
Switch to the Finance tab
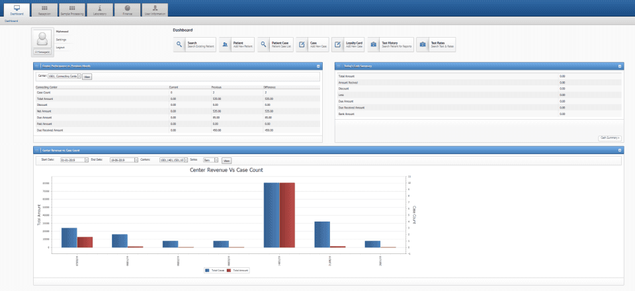click(x=127, y=10)
